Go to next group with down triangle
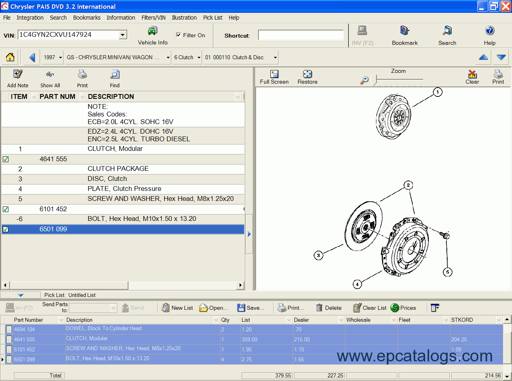 click(501, 57)
